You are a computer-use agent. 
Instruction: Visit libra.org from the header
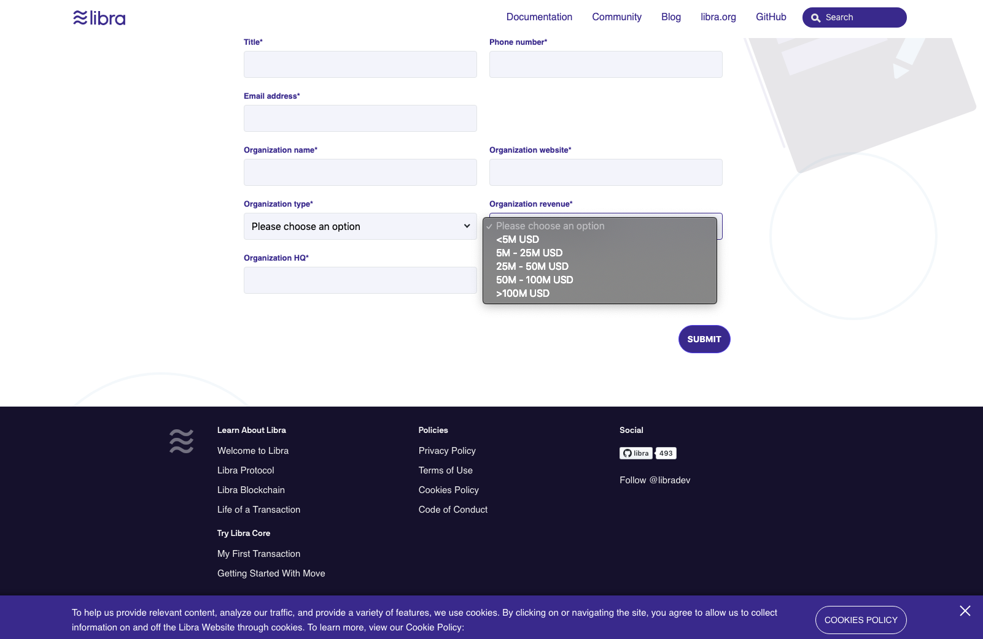718,17
